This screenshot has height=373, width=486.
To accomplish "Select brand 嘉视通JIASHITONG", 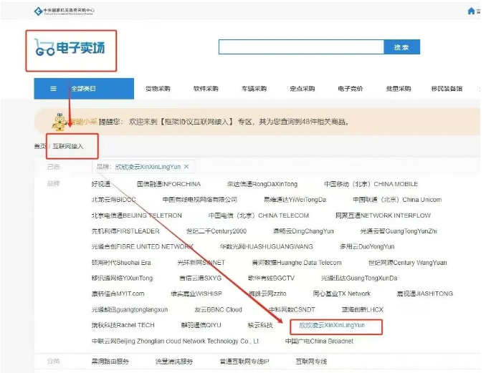I will (425, 294).
